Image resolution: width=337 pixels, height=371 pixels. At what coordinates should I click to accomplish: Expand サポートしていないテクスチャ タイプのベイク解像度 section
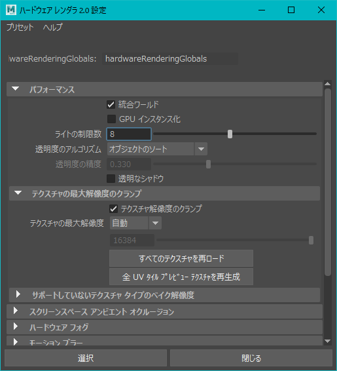pos(164,295)
